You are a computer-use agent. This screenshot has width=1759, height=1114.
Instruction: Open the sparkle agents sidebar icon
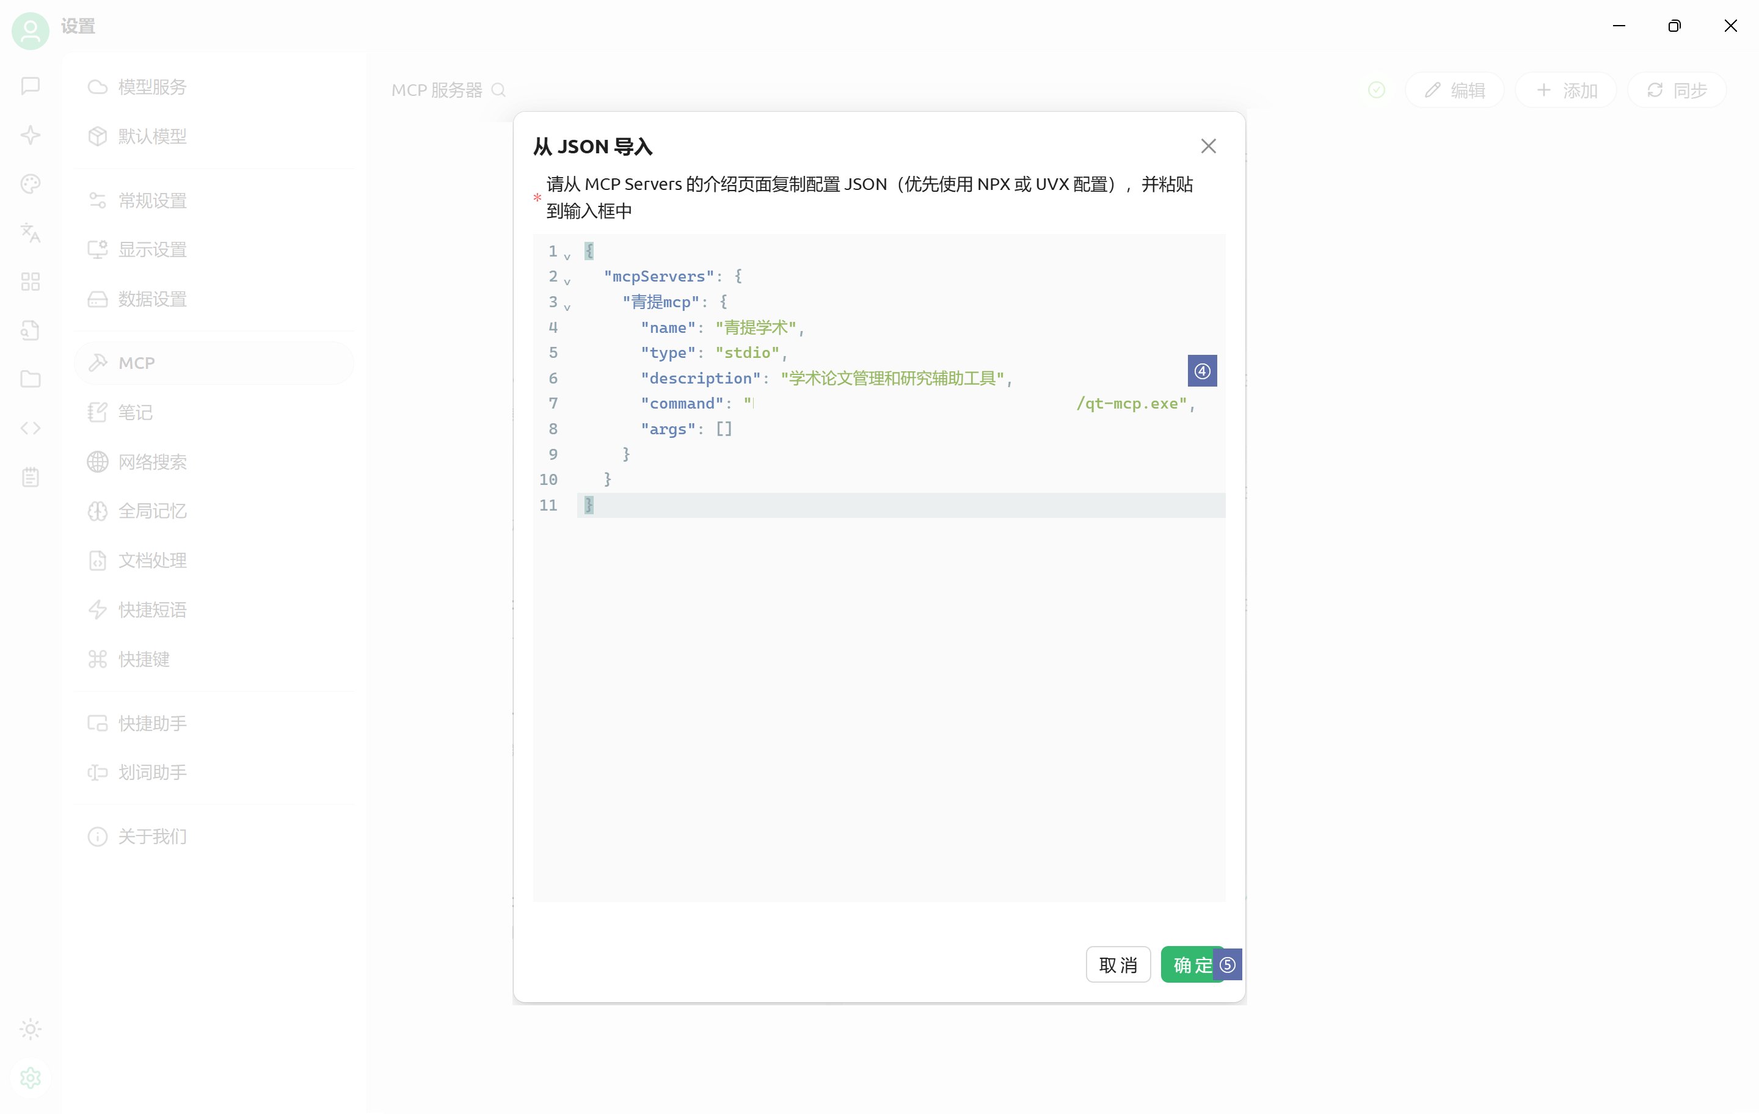point(30,135)
